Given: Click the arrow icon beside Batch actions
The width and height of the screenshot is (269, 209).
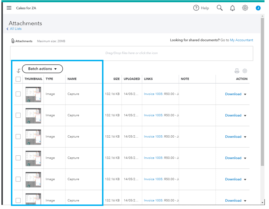Looking at the screenshot, I should 18,71.
